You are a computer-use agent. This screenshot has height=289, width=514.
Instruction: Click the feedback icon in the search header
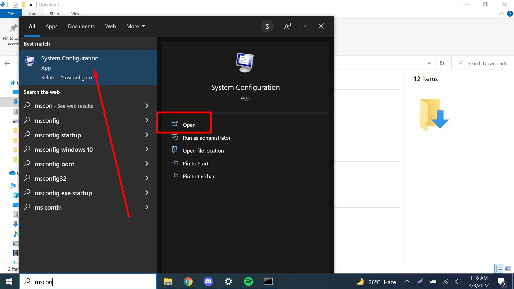click(287, 26)
